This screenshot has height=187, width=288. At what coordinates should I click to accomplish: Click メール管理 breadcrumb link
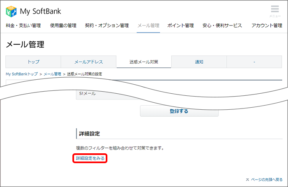tap(52, 74)
